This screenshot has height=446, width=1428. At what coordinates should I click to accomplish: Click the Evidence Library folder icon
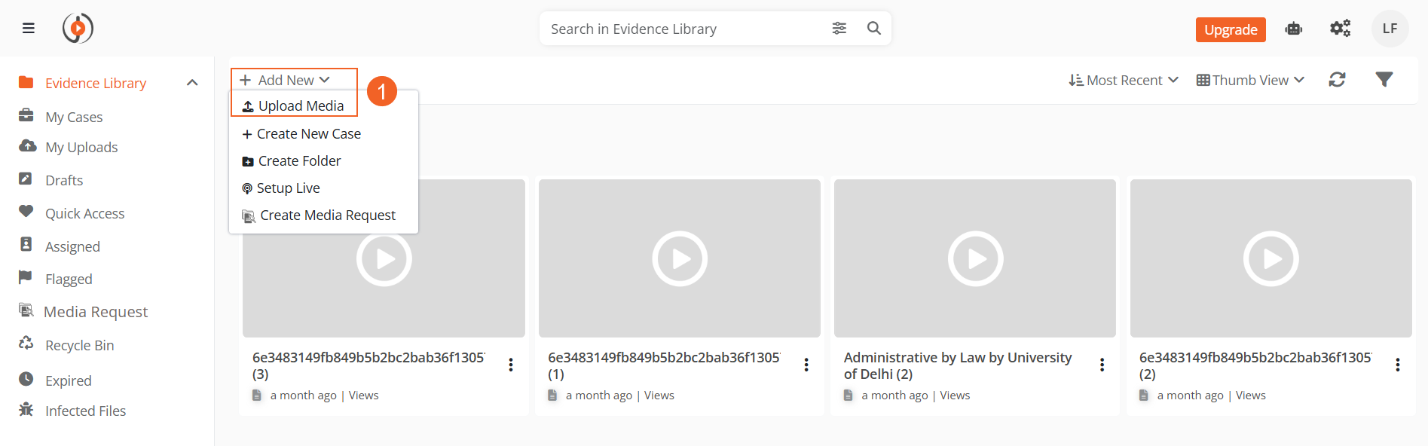26,82
